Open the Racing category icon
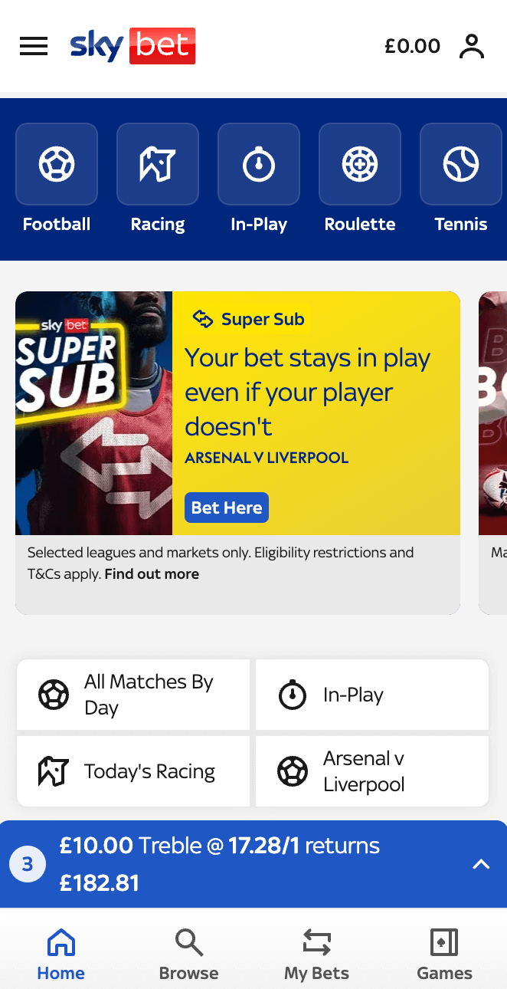The height and width of the screenshot is (989, 507). [x=158, y=164]
